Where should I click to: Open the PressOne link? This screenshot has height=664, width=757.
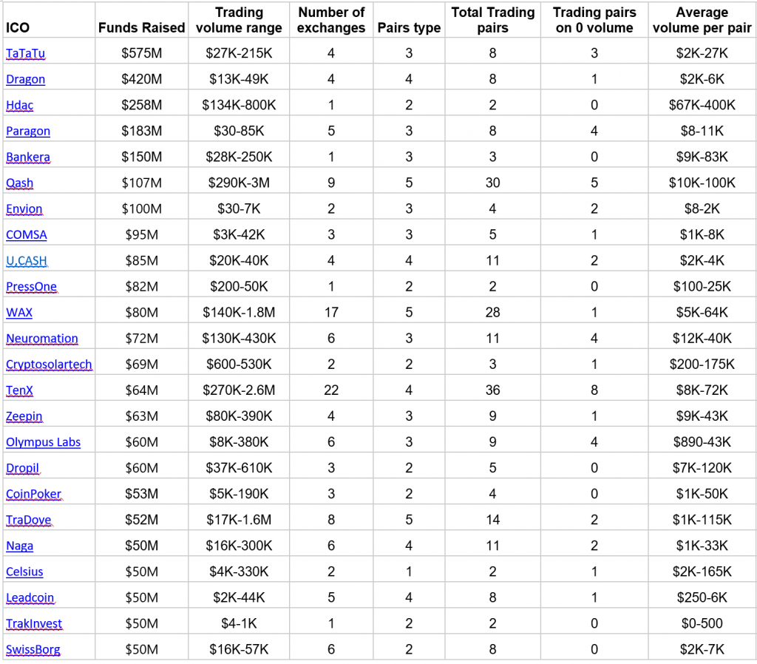pyautogui.click(x=31, y=287)
